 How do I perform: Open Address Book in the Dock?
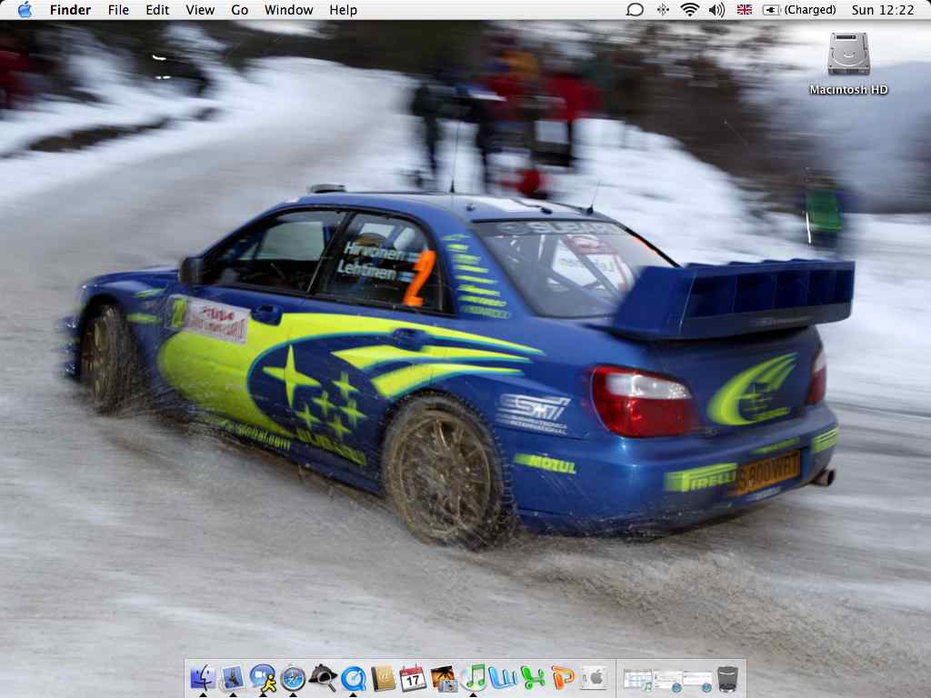tap(383, 678)
